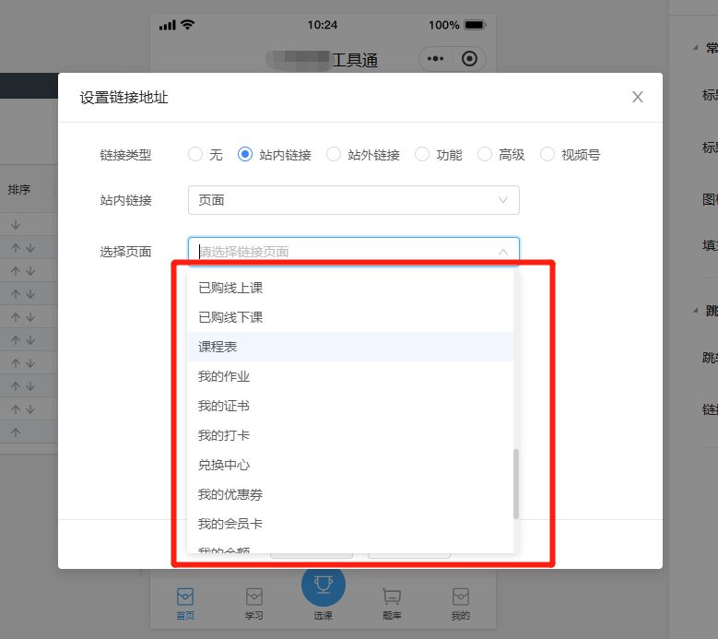The width and height of the screenshot is (718, 639).
Task: Select 我的优惠券 option
Action: pyautogui.click(x=350, y=494)
